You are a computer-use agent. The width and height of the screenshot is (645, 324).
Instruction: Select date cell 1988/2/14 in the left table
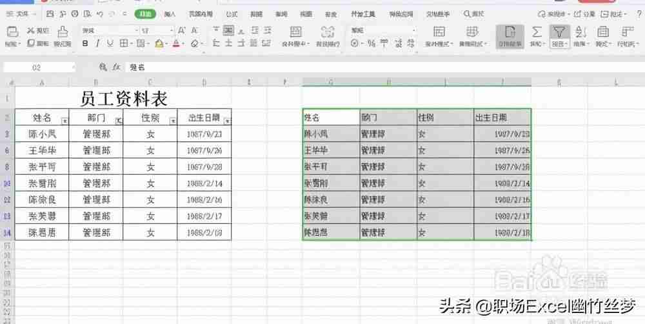click(x=204, y=183)
